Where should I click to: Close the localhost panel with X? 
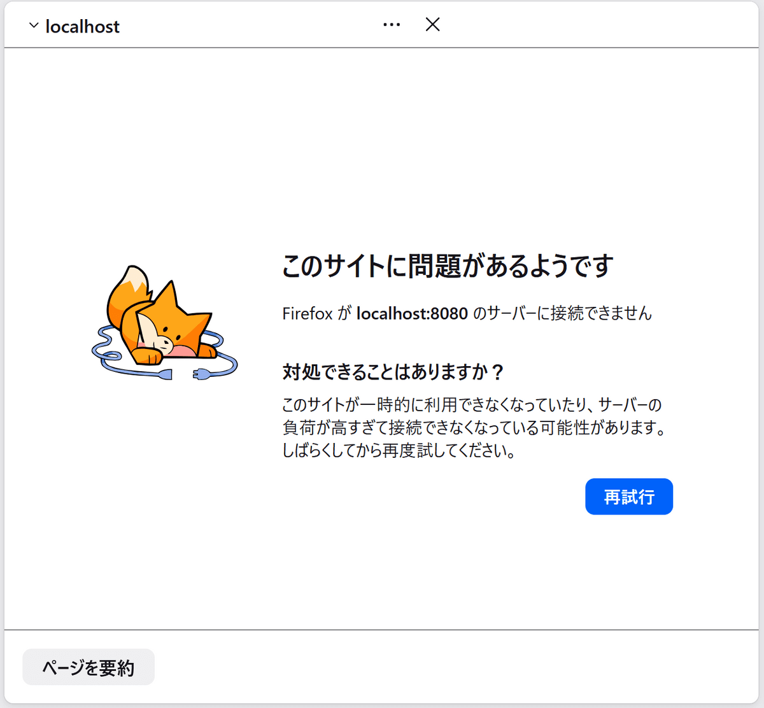click(433, 25)
